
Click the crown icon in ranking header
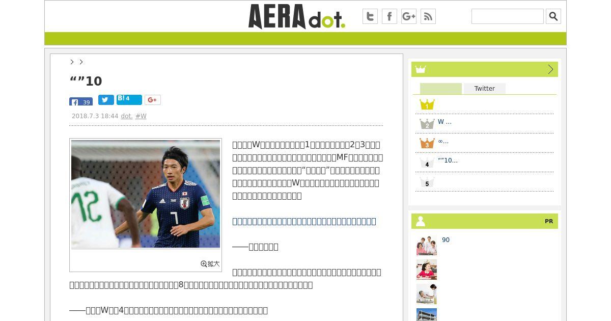(420, 69)
